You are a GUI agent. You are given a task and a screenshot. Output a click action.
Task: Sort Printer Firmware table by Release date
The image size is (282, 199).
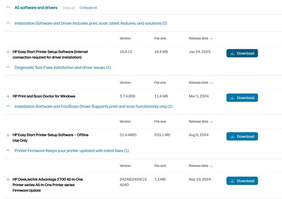point(201,166)
